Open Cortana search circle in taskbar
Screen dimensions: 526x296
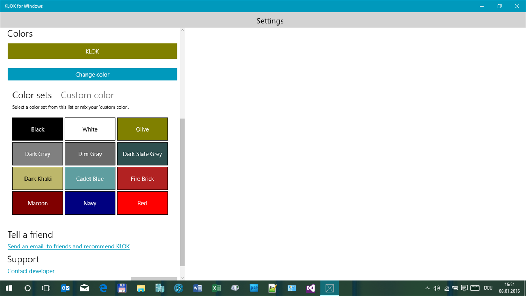(27, 288)
